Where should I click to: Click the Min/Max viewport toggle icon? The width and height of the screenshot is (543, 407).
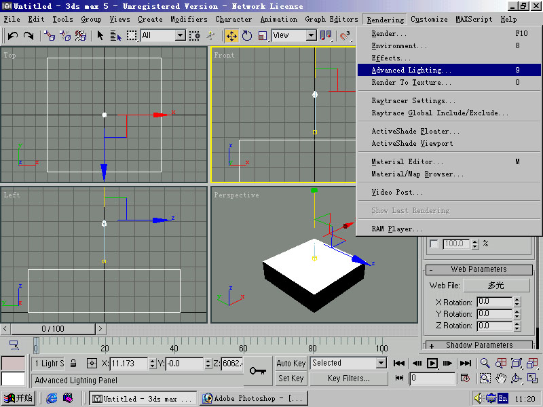point(532,379)
